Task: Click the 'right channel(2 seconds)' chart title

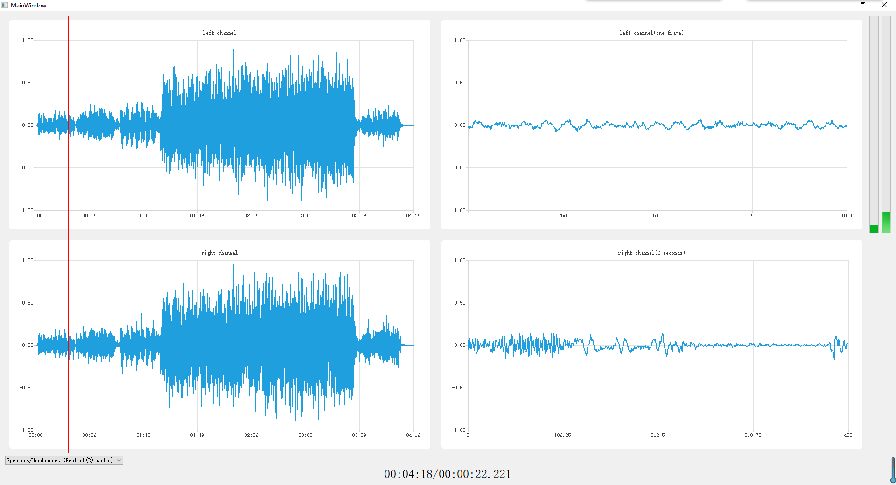Action: coord(651,253)
